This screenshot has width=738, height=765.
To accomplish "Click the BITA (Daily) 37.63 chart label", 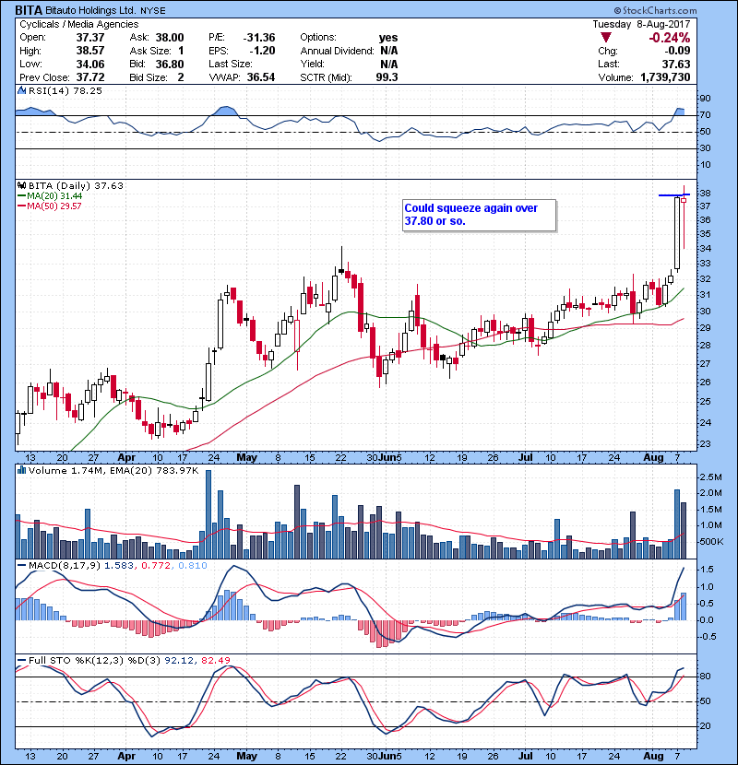I will pos(77,186).
